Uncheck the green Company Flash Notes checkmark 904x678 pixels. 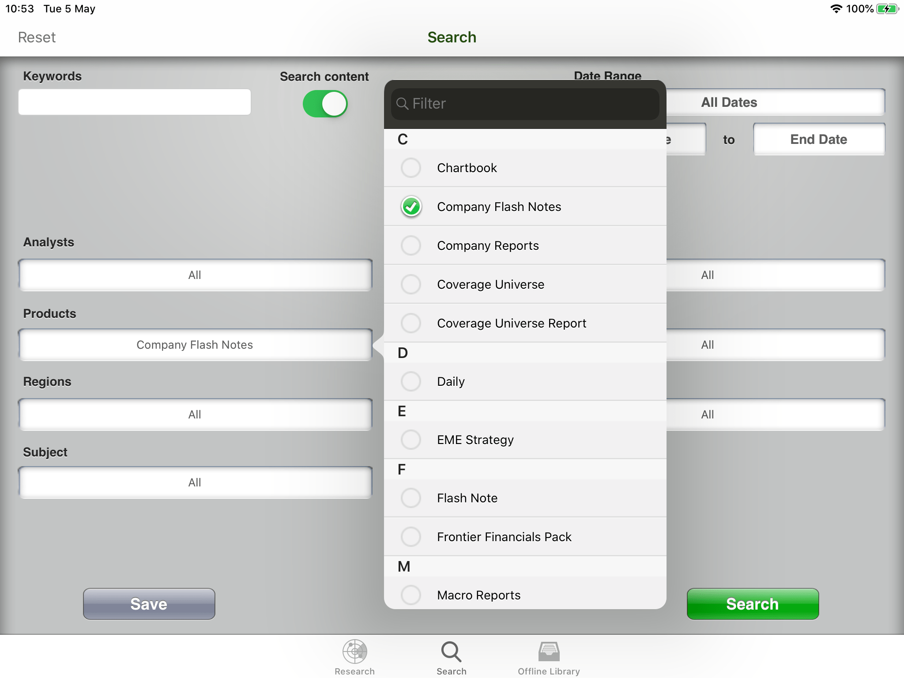tap(411, 207)
